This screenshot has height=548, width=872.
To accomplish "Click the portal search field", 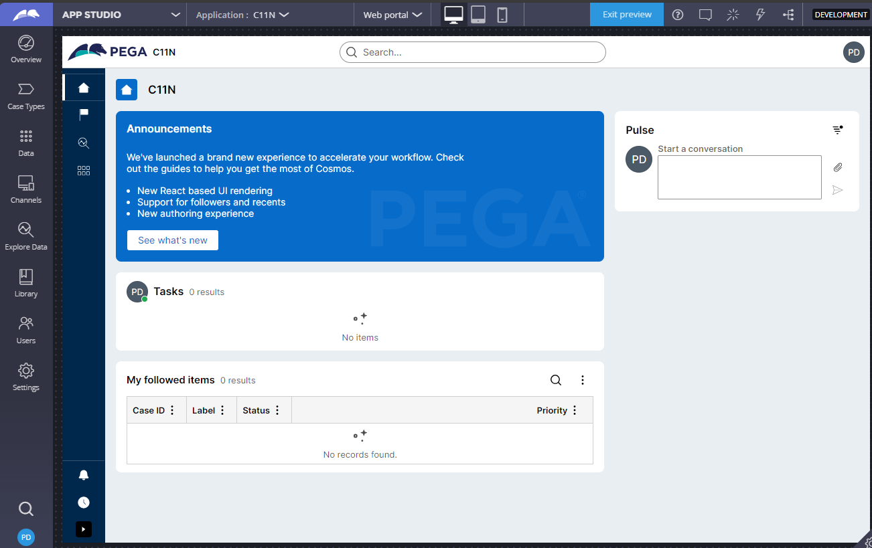I will [x=472, y=52].
